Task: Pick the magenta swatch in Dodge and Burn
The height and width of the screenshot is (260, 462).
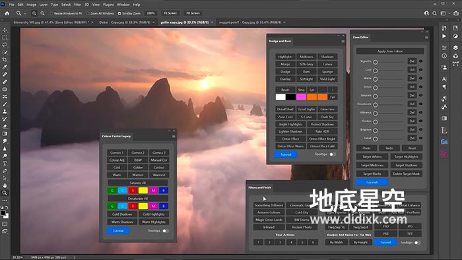Action: tap(301, 97)
